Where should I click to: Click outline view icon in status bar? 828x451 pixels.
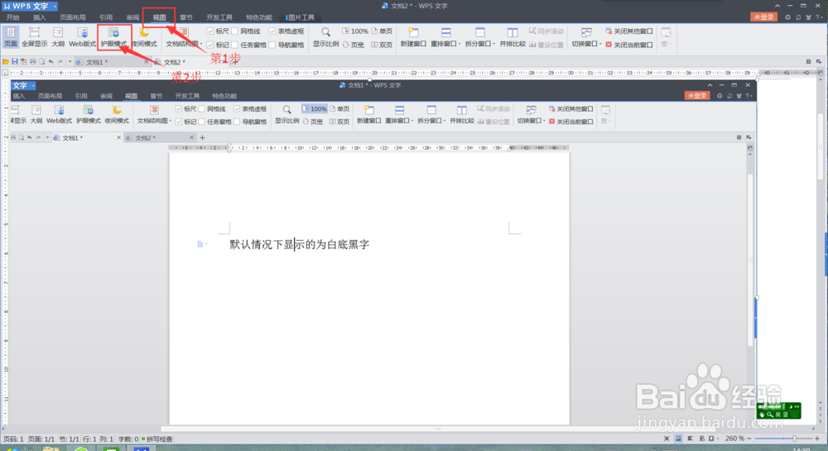[691, 439]
